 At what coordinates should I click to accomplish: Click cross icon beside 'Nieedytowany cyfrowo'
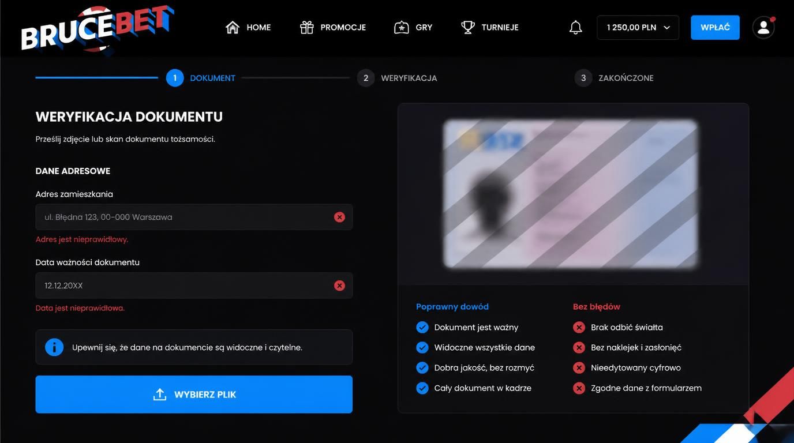(579, 368)
